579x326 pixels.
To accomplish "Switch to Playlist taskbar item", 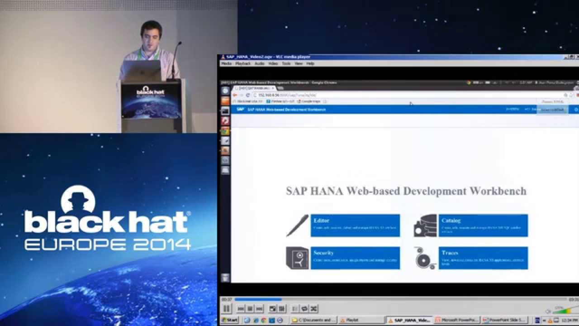I will (x=361, y=320).
